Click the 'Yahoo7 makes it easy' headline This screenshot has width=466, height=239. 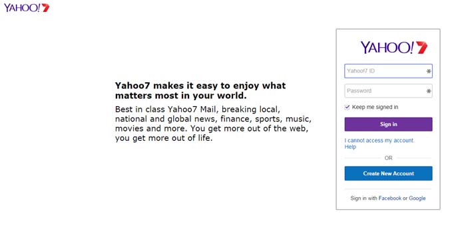[x=200, y=90]
